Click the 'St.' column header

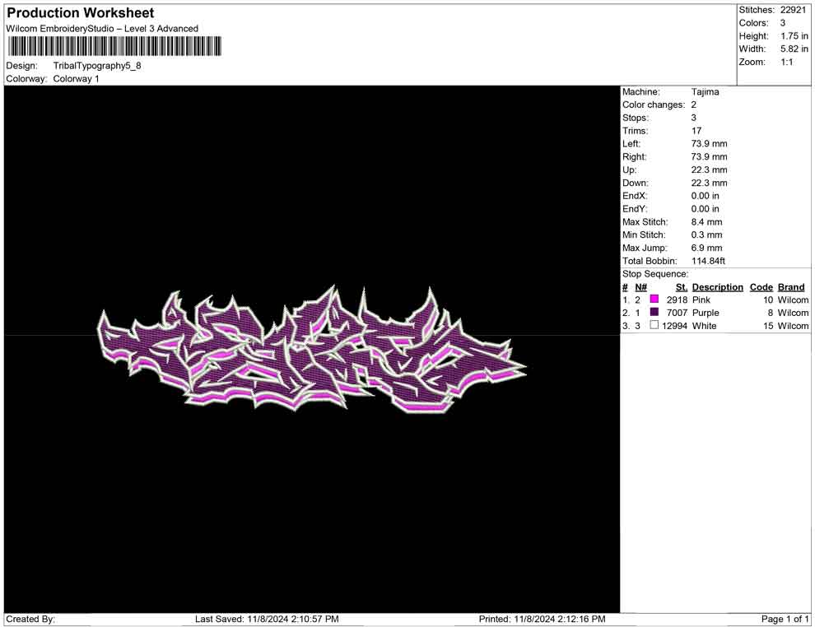[x=682, y=286]
